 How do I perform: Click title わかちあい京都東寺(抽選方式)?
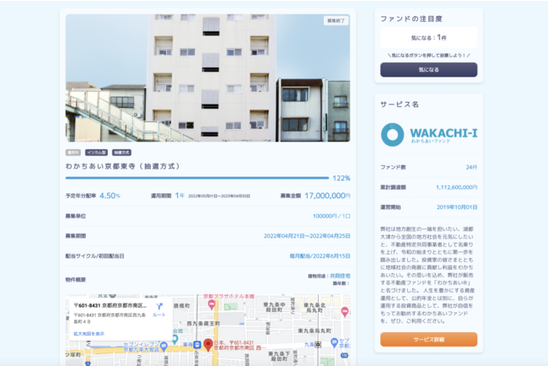pos(123,166)
